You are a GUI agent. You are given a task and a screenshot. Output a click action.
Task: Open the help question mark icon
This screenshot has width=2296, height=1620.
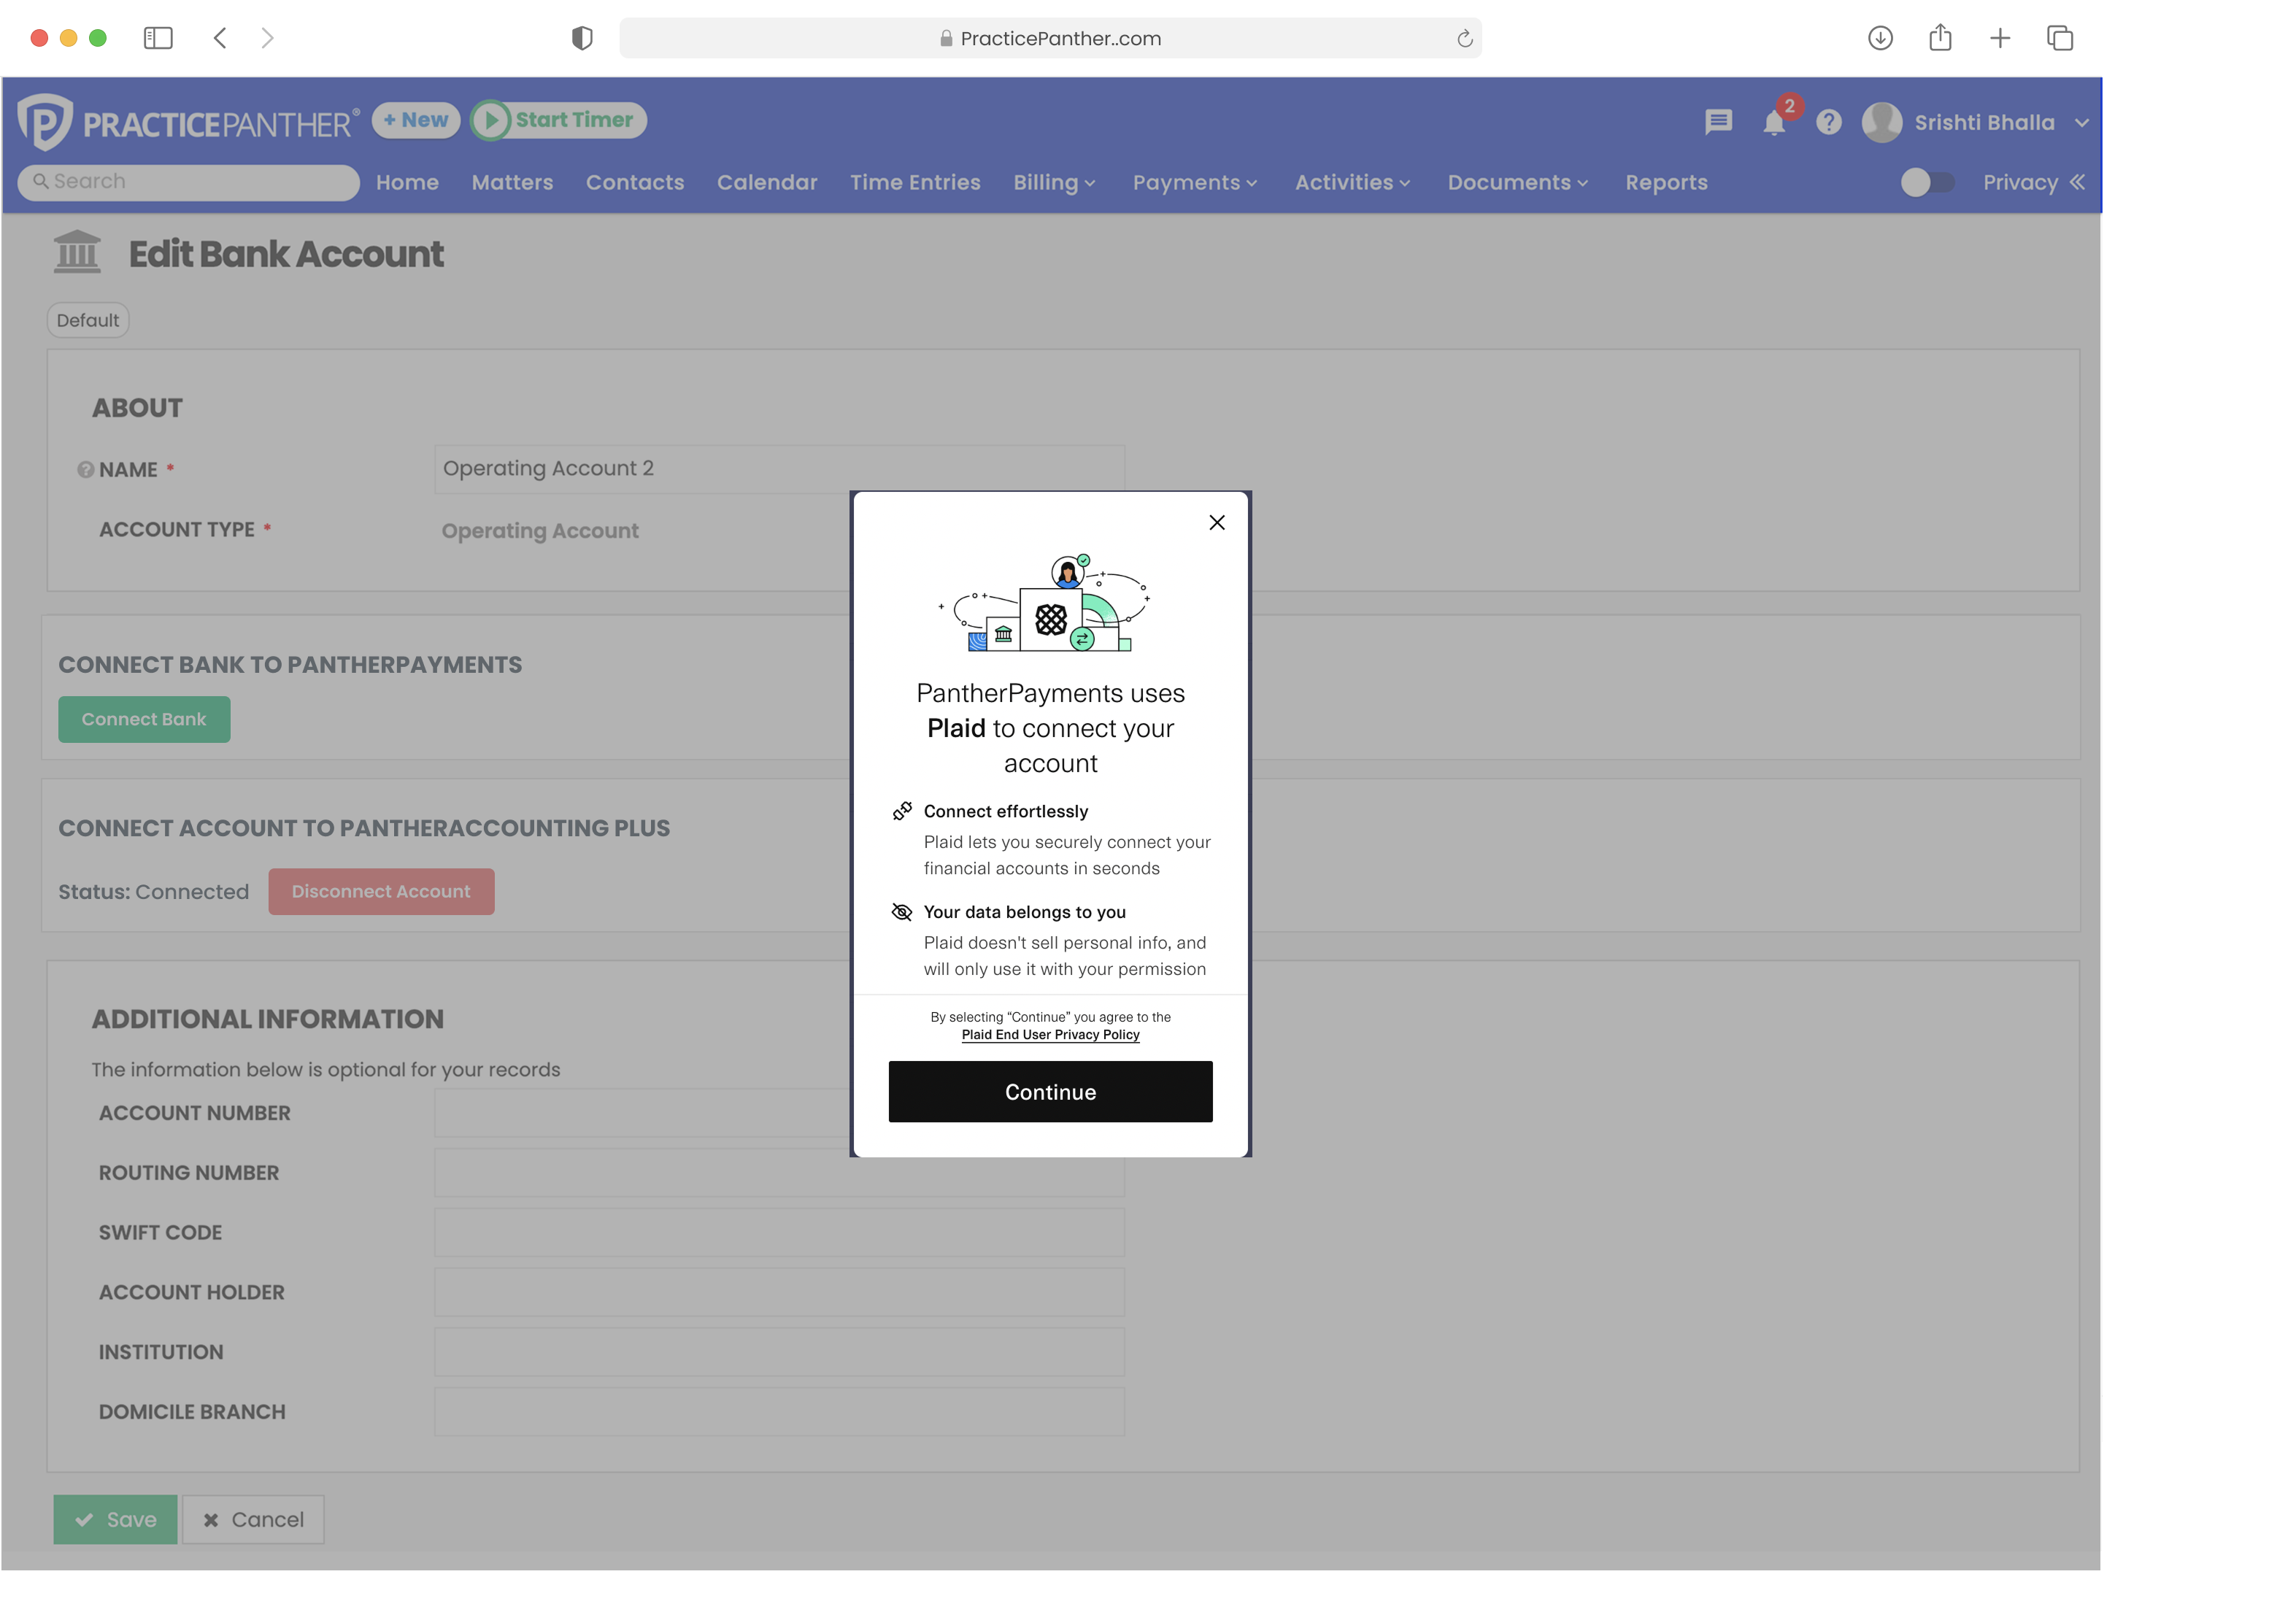coord(1828,122)
